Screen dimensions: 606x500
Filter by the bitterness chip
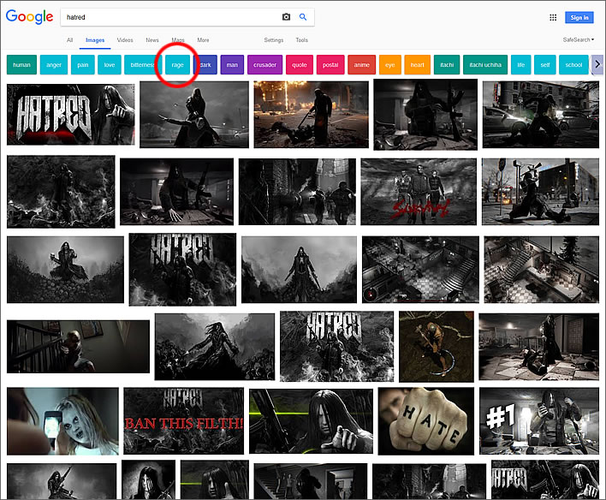pos(142,64)
